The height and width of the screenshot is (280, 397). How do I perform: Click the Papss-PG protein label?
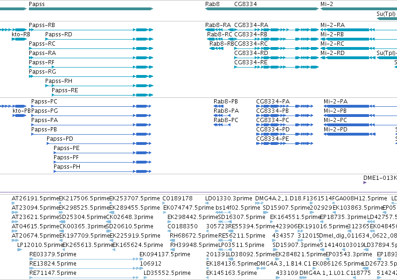(45, 111)
